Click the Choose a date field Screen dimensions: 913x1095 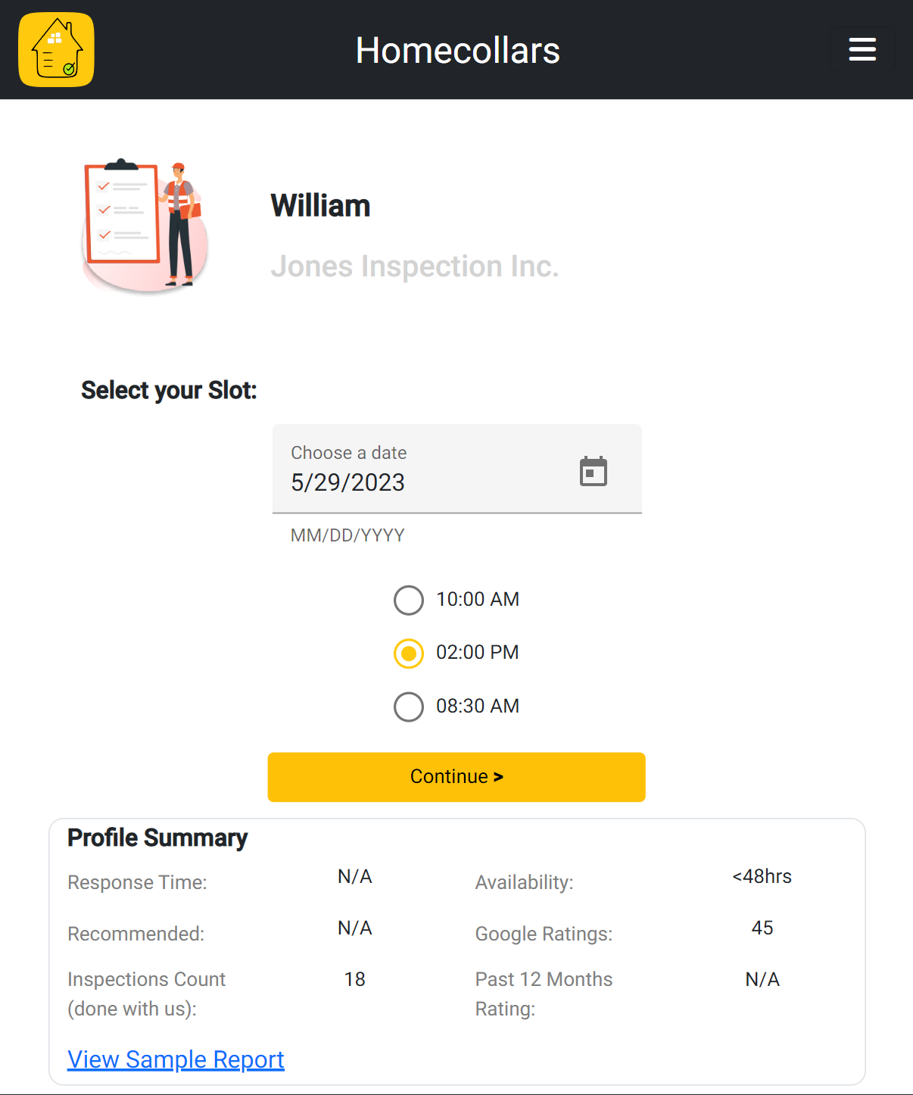click(x=424, y=470)
